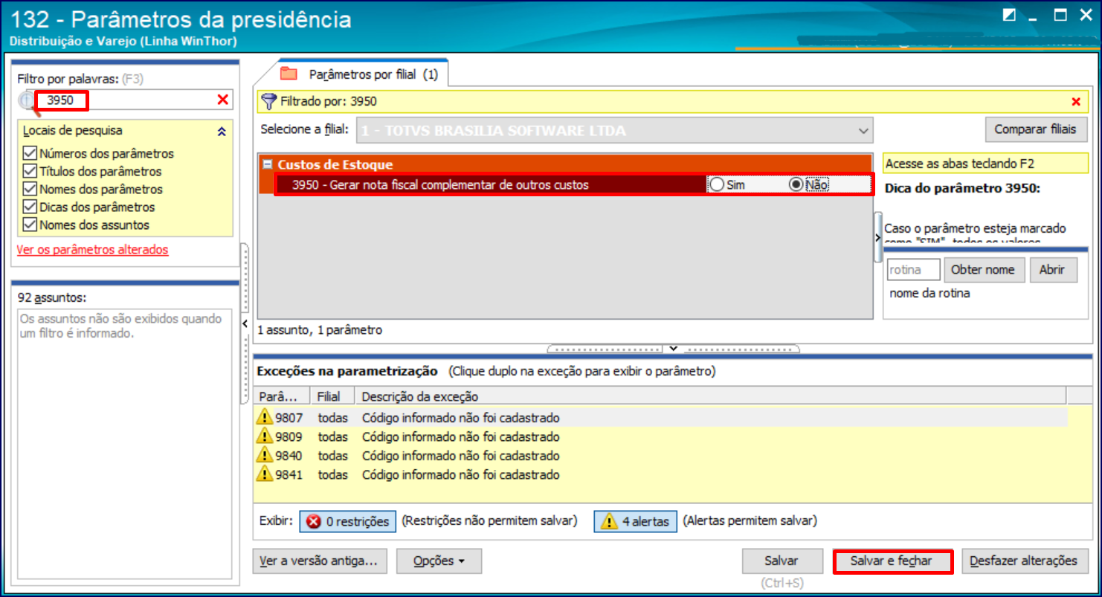This screenshot has height=597, width=1102.
Task: Click 'Salvar e fechar' button
Action: (892, 561)
